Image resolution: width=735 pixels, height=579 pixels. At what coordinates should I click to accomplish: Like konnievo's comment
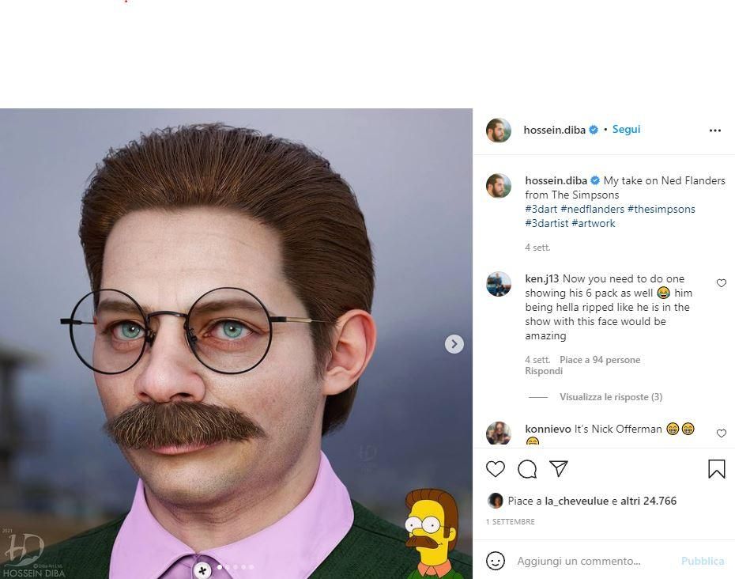click(721, 433)
